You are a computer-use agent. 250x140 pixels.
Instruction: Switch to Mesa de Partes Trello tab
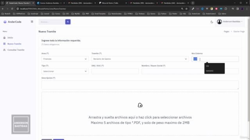pos(113,3)
